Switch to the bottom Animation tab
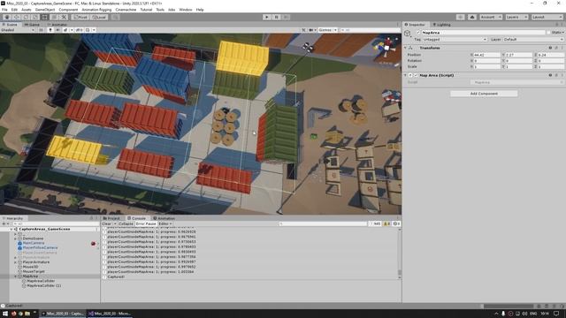 pos(164,218)
